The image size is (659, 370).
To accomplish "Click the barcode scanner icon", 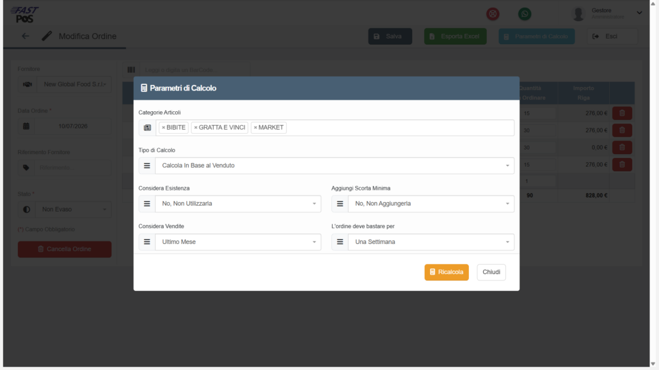I will click(131, 70).
